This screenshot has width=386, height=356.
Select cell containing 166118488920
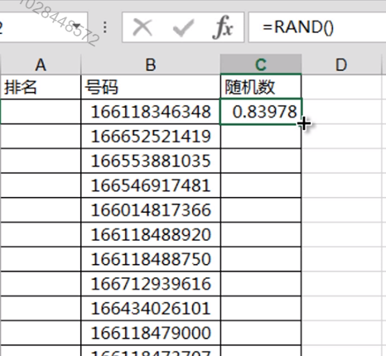click(151, 234)
